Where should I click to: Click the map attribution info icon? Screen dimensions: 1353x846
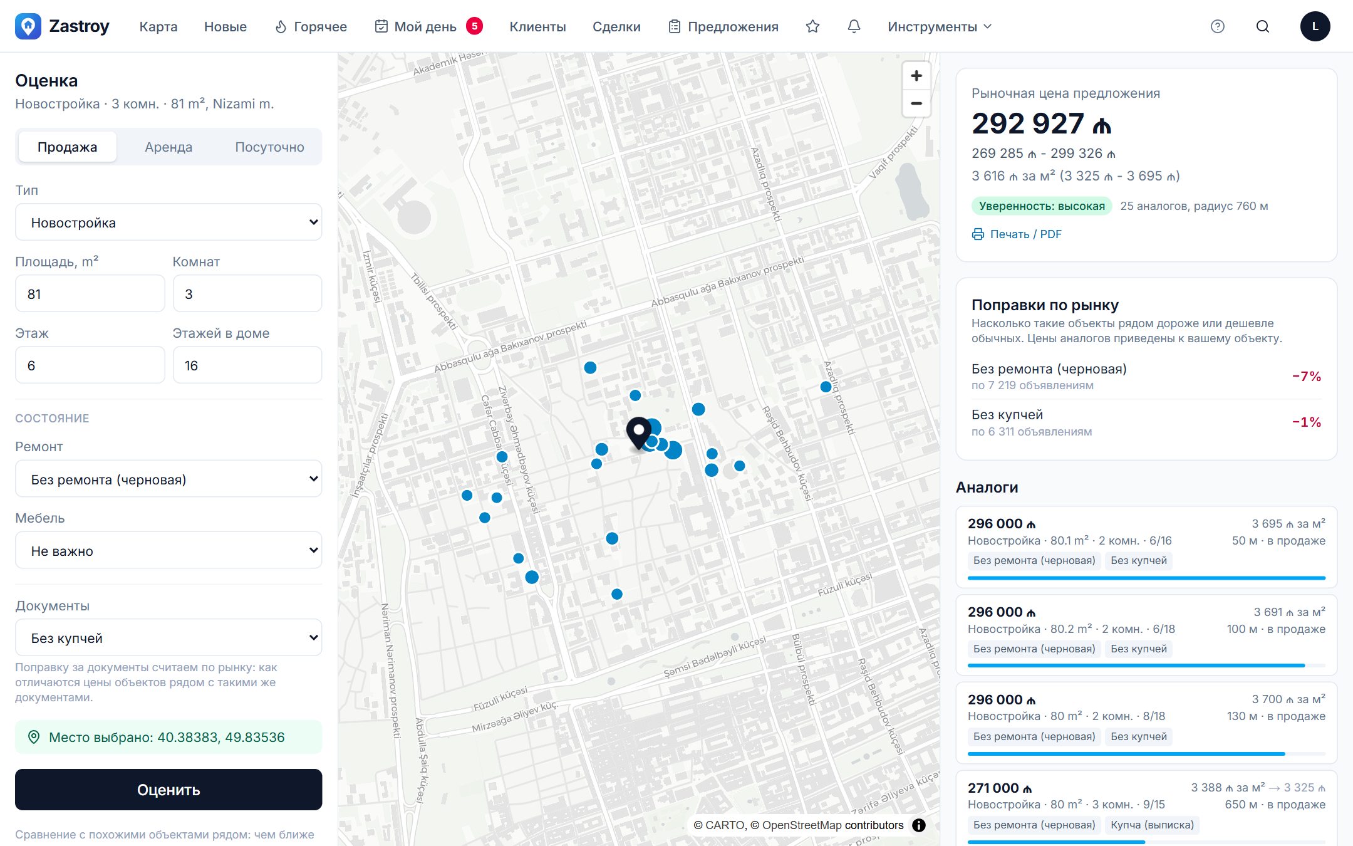tap(919, 825)
